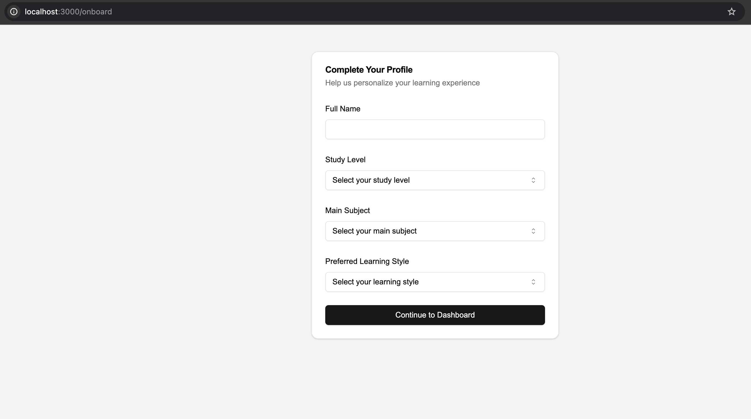Bookmark this page with the star icon
The image size is (751, 419).
click(x=731, y=12)
